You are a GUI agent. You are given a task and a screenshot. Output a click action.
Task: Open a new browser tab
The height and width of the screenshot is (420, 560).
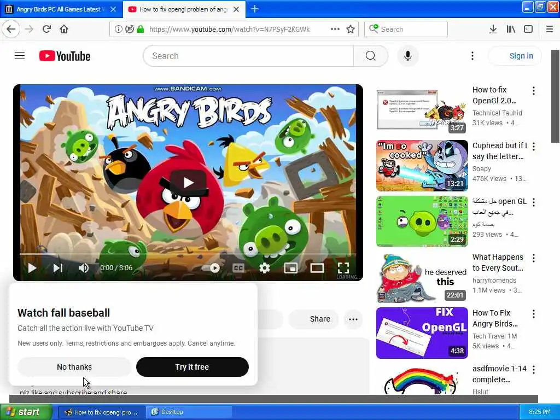[255, 9]
